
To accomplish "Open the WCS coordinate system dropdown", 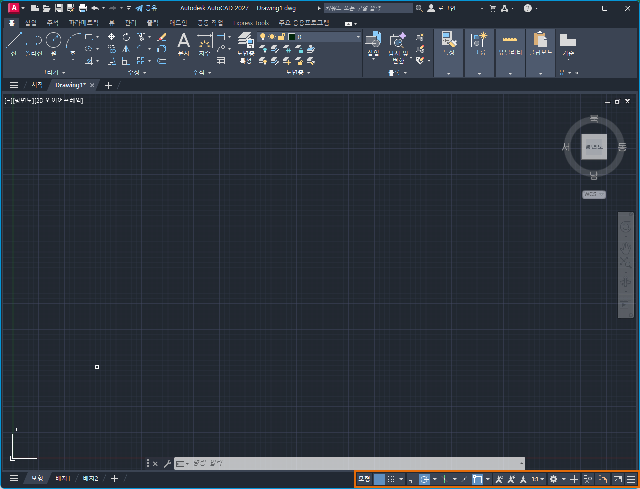I will (594, 194).
